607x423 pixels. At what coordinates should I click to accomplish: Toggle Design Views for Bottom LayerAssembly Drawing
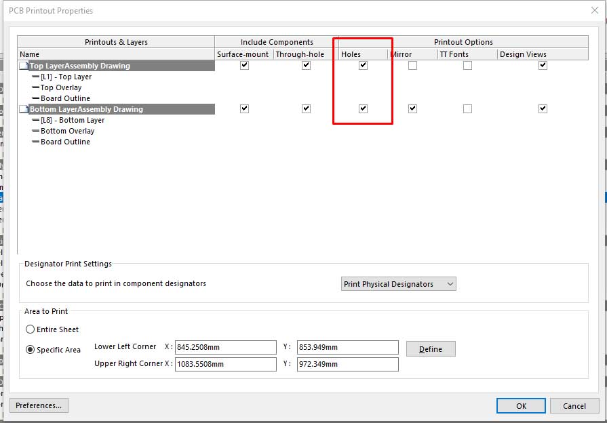[543, 108]
